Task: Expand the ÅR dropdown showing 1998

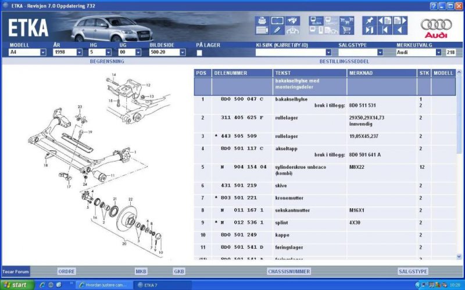Action: (79, 52)
